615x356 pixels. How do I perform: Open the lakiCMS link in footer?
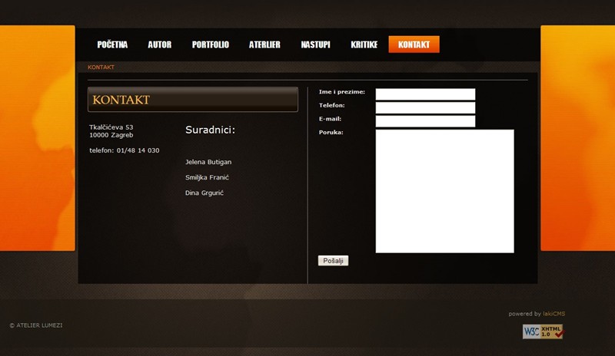553,314
